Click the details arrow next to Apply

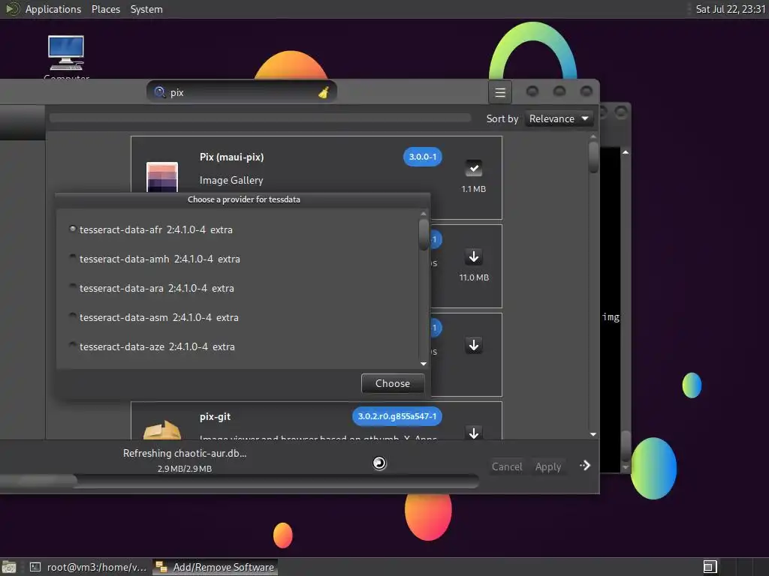click(x=584, y=465)
